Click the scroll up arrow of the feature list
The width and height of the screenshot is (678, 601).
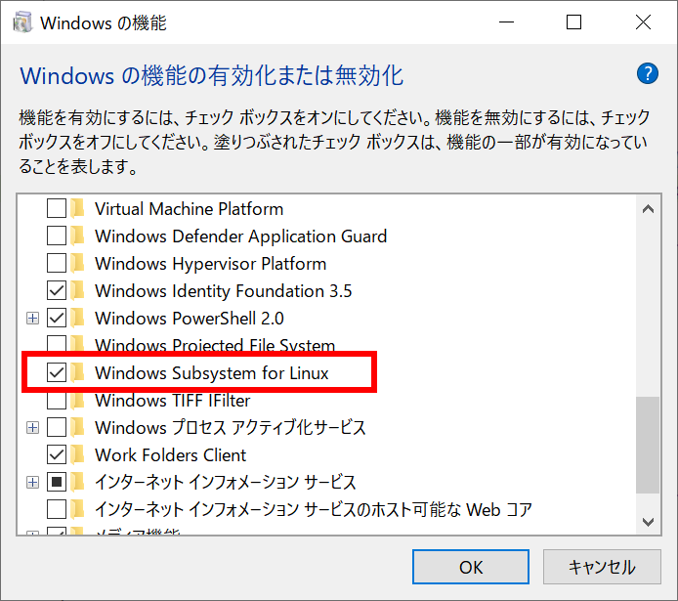(x=647, y=208)
